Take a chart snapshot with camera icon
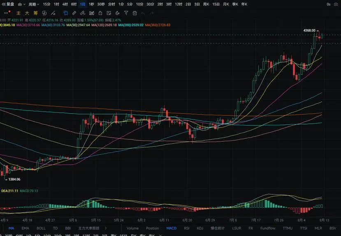 336,5
